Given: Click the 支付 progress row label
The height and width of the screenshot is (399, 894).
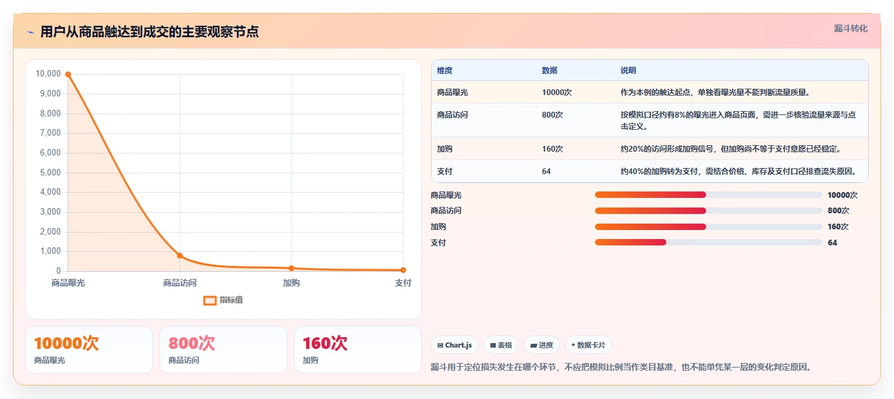Looking at the screenshot, I should pos(439,243).
